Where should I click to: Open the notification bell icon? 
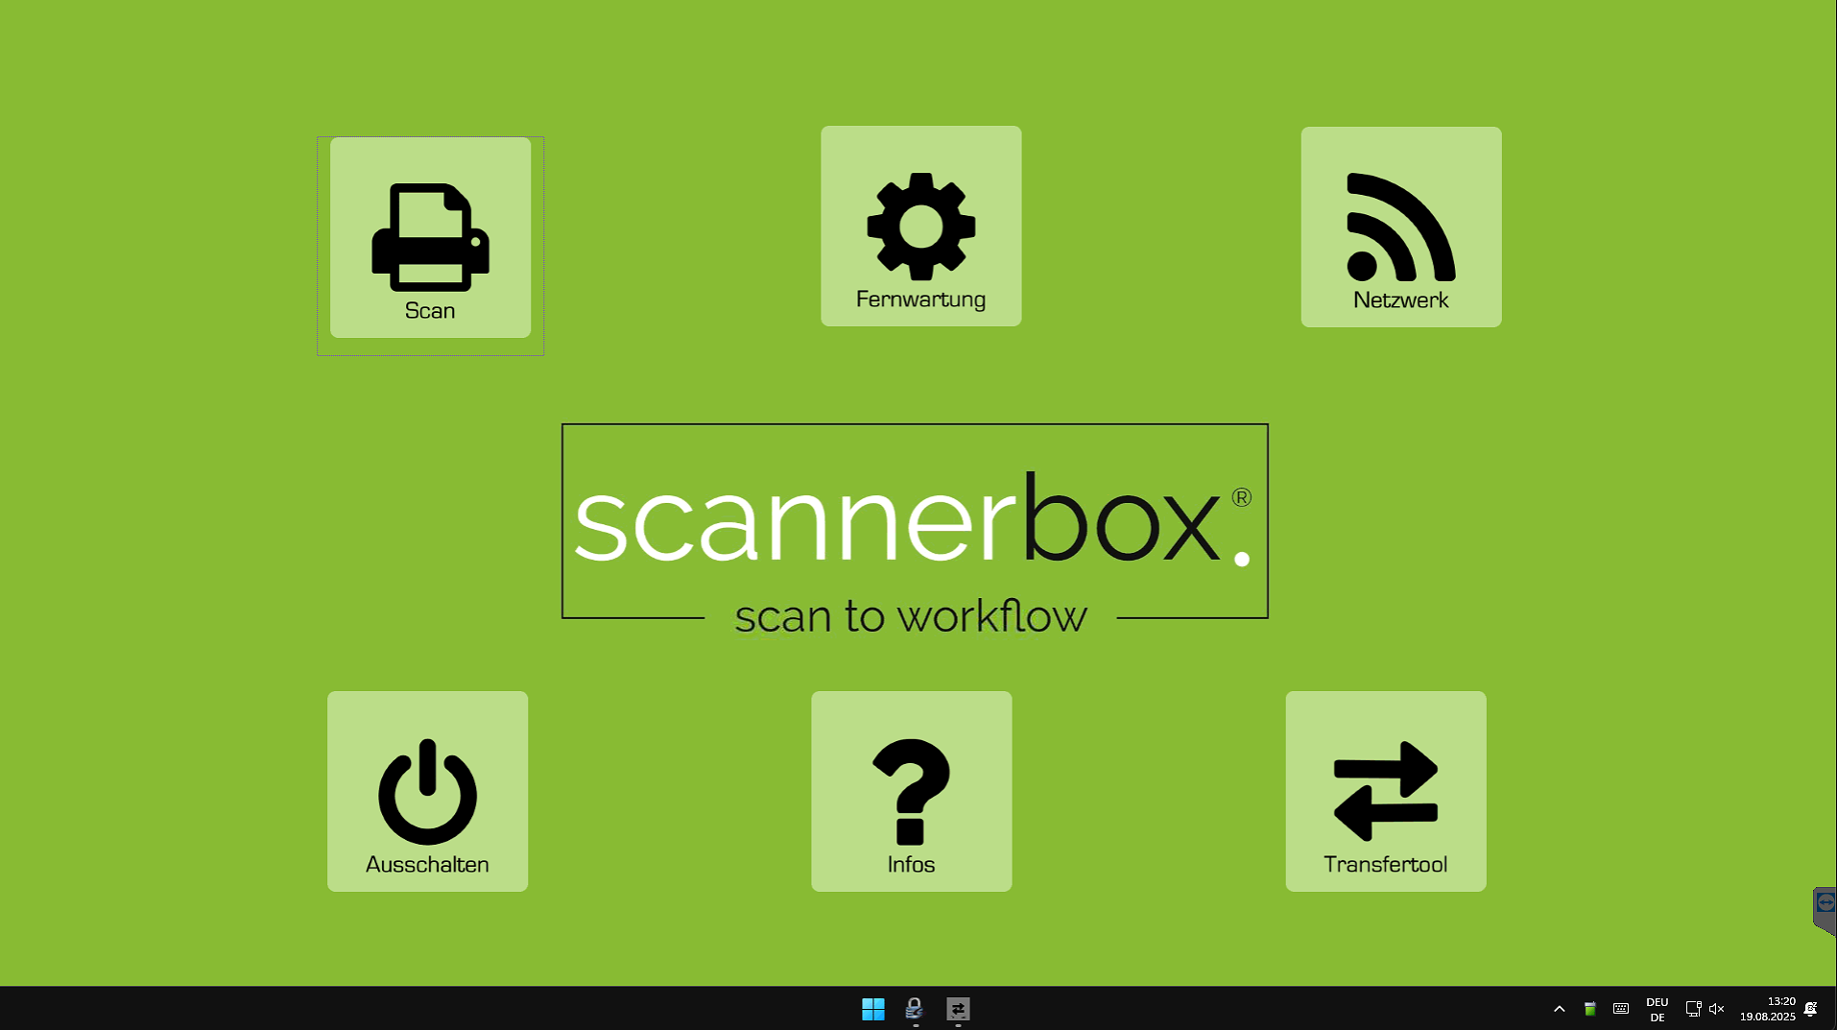click(x=1810, y=1009)
